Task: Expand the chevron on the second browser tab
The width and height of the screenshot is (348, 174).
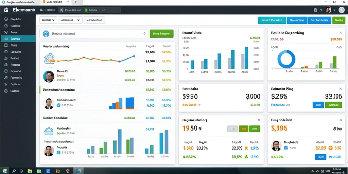Action: [68, 2]
